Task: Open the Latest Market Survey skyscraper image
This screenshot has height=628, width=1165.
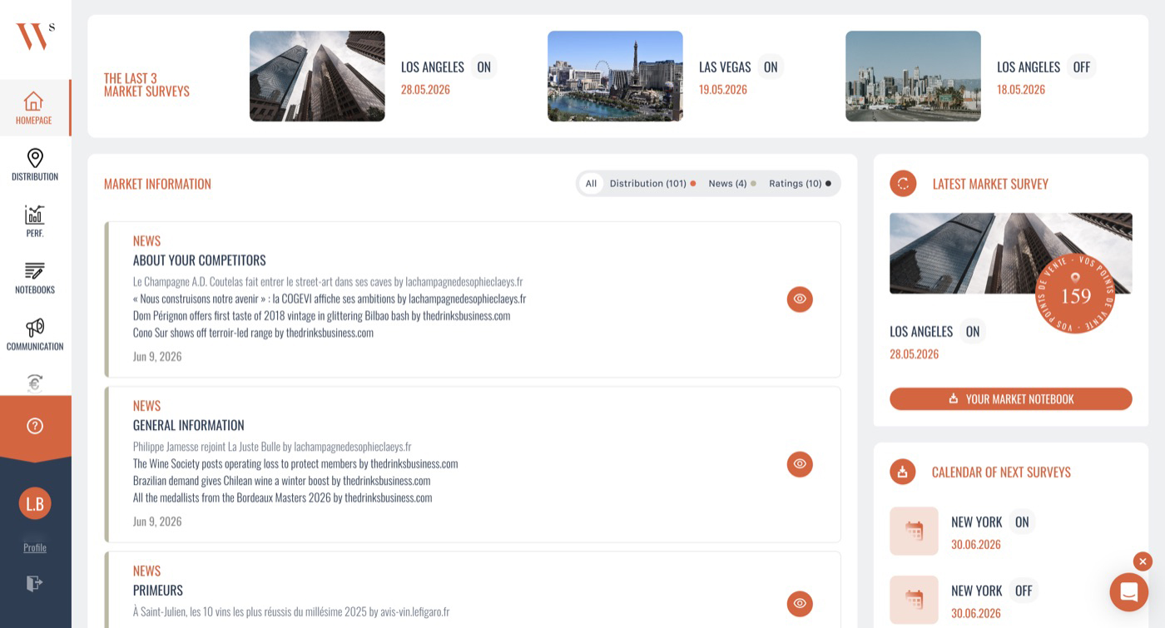Action: (x=1011, y=253)
